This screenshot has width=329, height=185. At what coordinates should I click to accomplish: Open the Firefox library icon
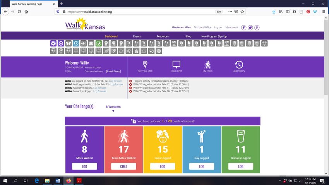(x=281, y=12)
